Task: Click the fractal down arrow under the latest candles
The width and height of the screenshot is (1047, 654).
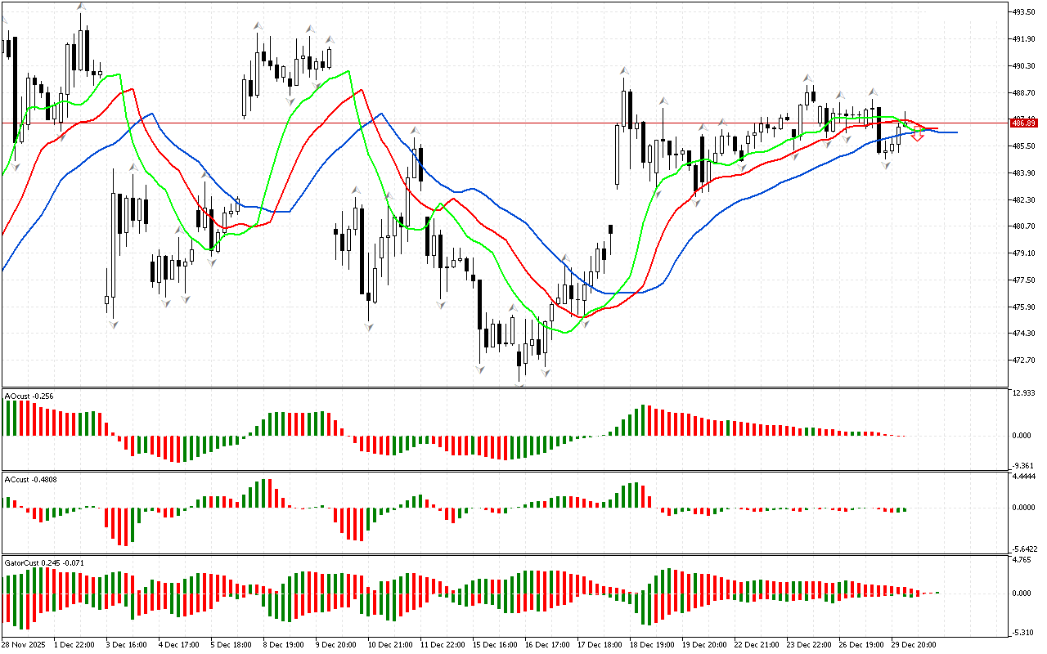Action: tap(886, 165)
